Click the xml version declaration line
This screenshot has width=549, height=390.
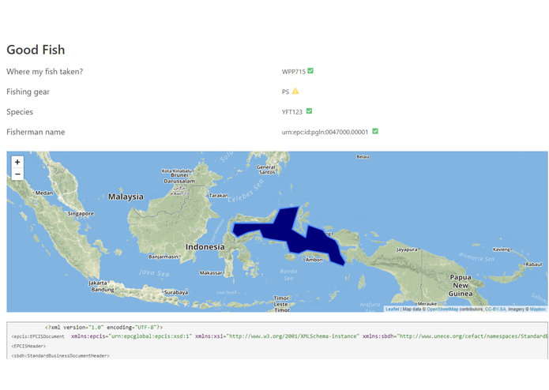point(103,328)
